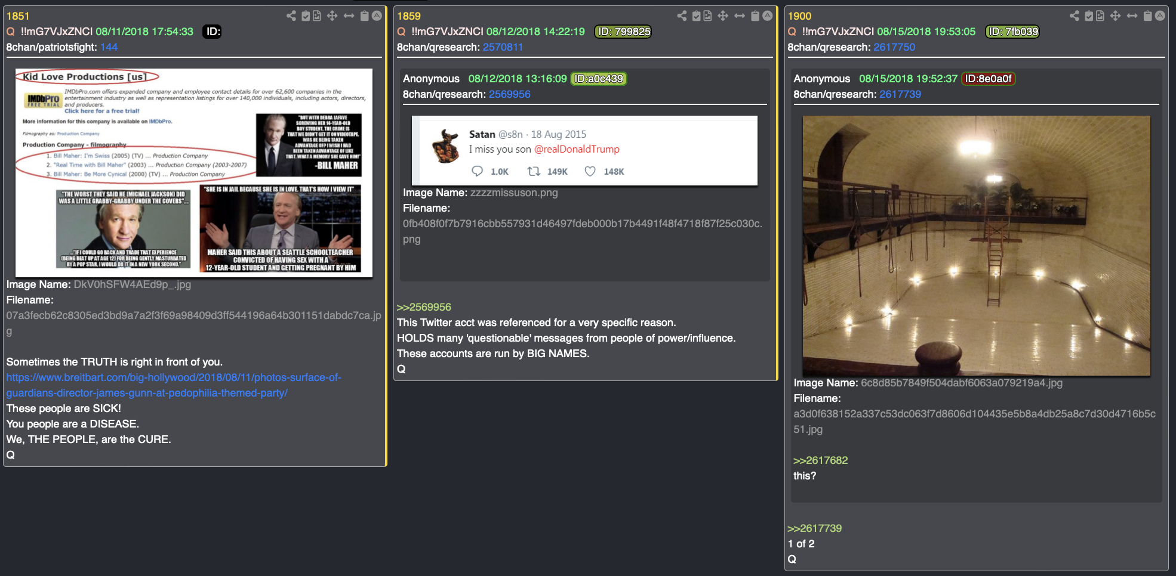This screenshot has height=576, width=1176.
Task: Click the round A icon on post 1851
Action: 377,16
